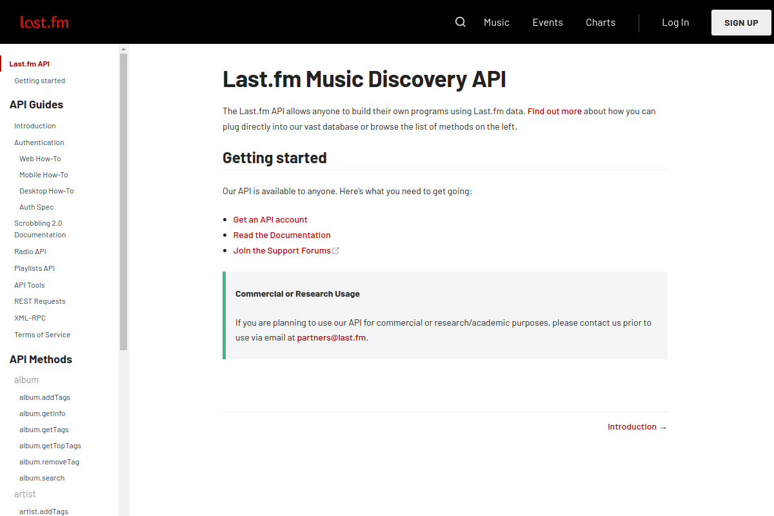Open album.getTopTags method

coord(50,446)
